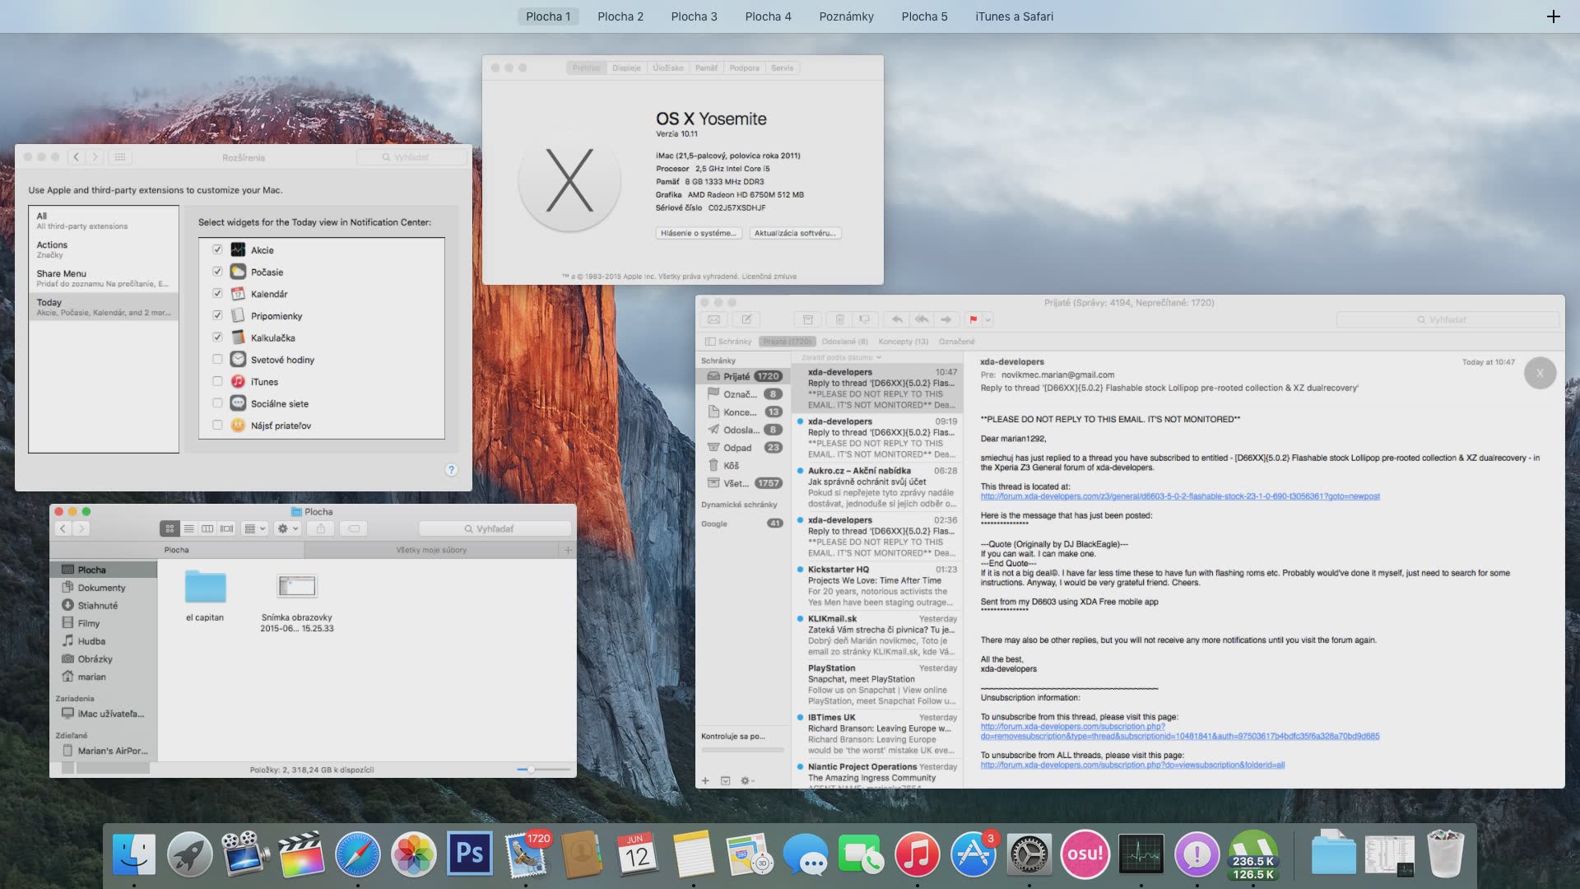Open the Displeje tab in About This Mac
The width and height of the screenshot is (1580, 889).
click(626, 68)
